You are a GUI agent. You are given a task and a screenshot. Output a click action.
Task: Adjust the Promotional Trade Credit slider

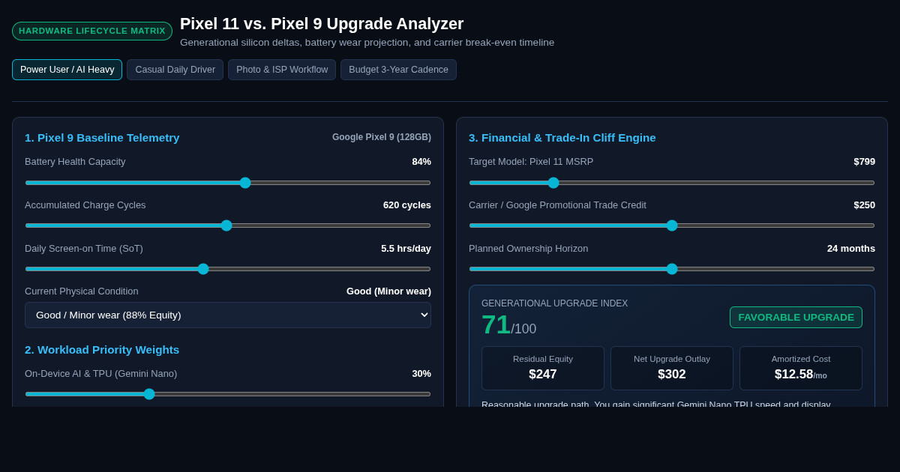672,226
